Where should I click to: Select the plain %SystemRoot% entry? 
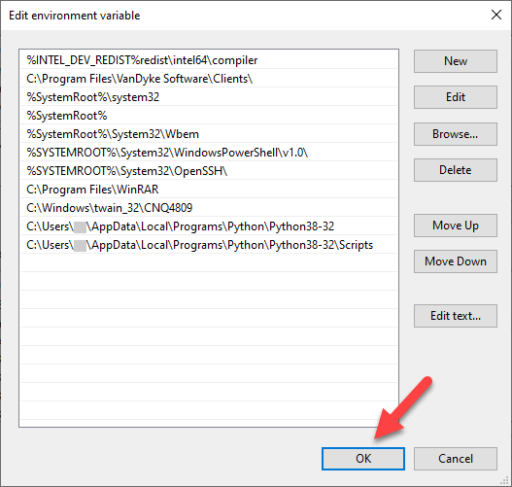coord(209,116)
